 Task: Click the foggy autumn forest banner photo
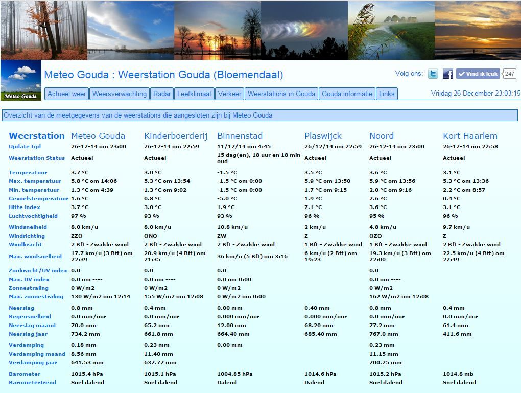44,30
